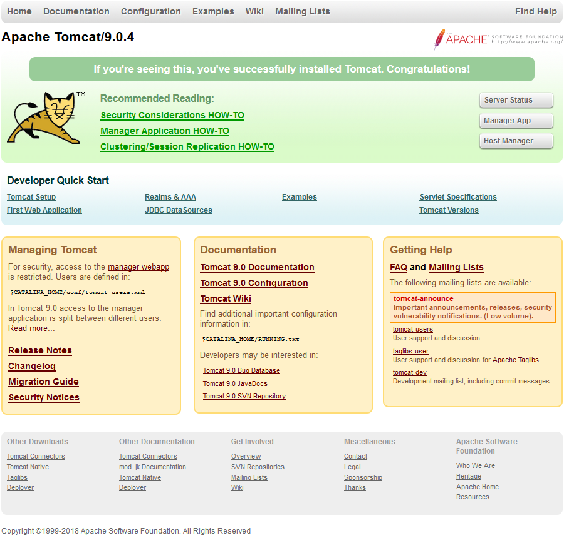Open the tomcat-announce mailing list link

423,298
